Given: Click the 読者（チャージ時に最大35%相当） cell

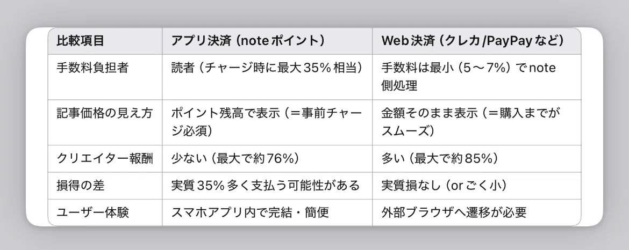Looking at the screenshot, I should [x=267, y=77].
